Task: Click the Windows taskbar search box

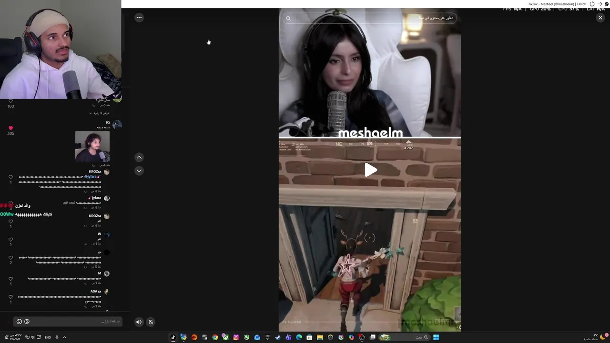Action: [x=404, y=337]
